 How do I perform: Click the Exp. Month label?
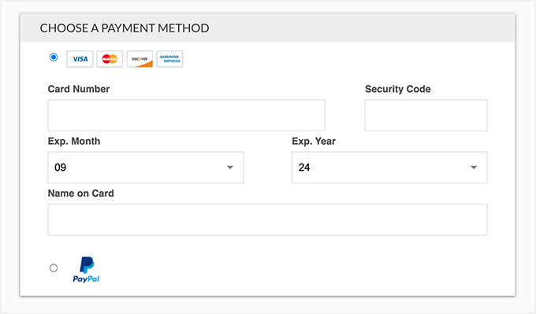tap(74, 142)
